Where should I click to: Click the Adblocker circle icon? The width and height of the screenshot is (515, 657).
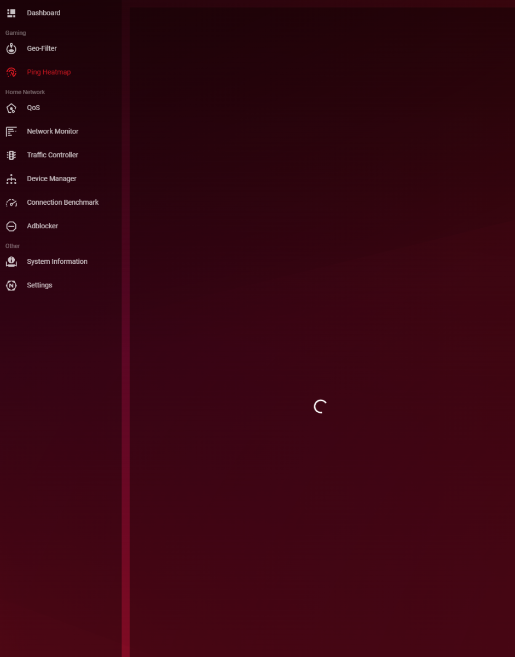tap(11, 226)
